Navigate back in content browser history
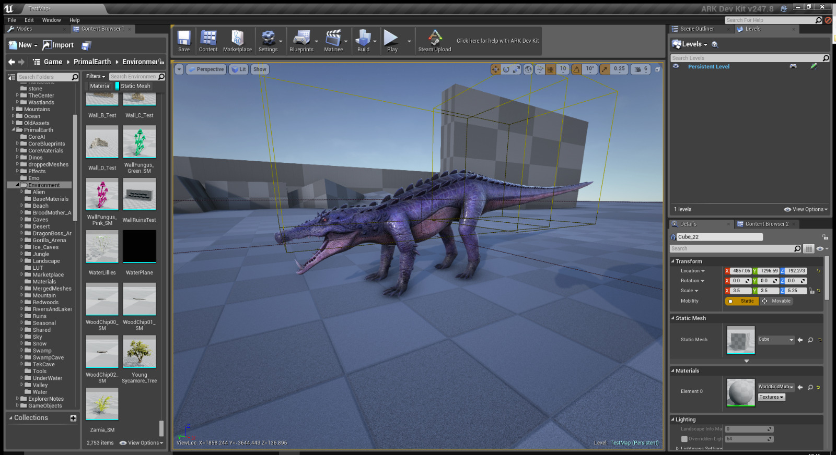This screenshot has width=836, height=455. click(x=11, y=62)
